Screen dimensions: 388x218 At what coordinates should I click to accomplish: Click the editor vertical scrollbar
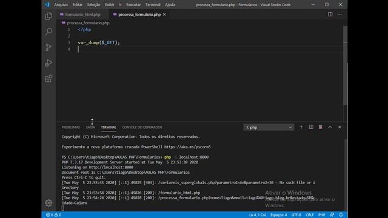pyautogui.click(x=345, y=65)
